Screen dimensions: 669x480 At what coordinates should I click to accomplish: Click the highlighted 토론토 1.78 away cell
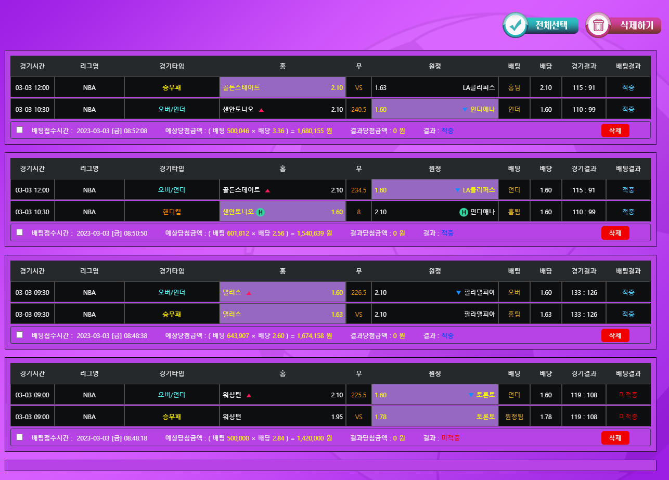pos(434,417)
